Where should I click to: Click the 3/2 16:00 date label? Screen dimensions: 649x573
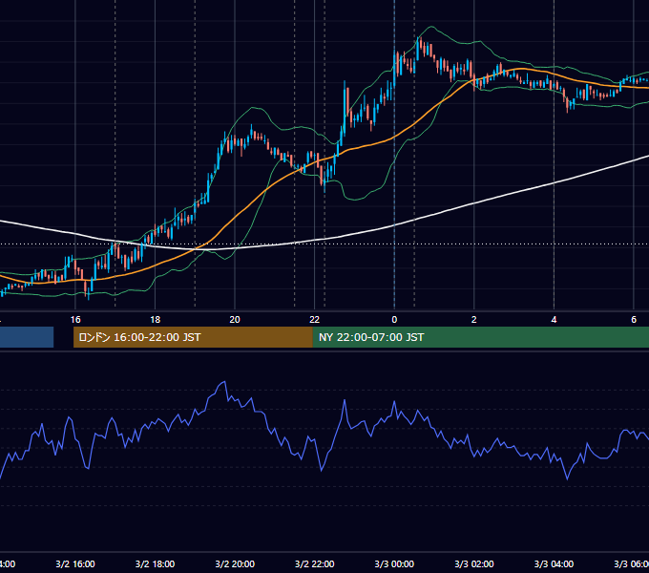point(75,563)
